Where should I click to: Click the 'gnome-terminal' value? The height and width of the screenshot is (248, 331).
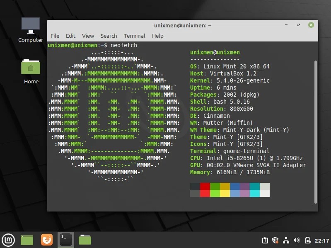coord(246,151)
